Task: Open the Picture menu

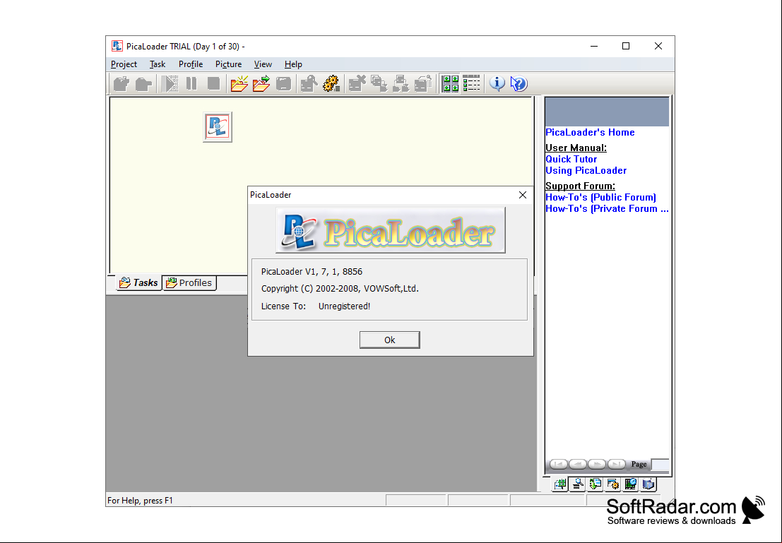Action: (228, 64)
